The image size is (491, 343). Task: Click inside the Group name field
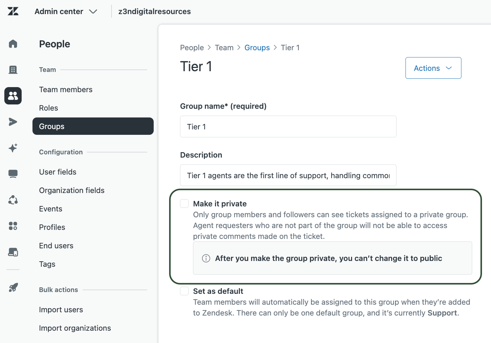[288, 127]
